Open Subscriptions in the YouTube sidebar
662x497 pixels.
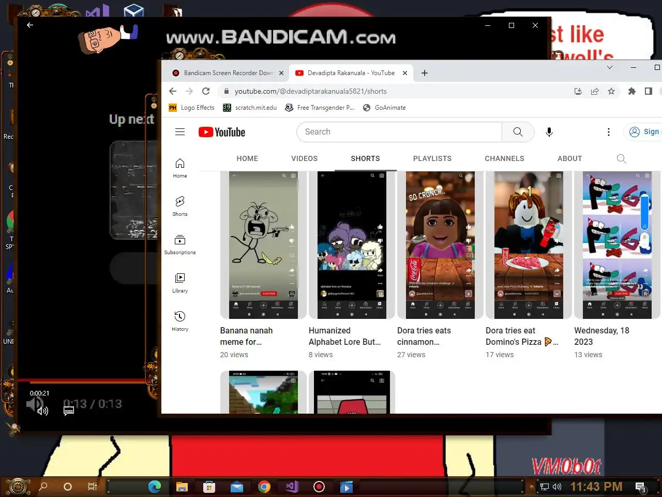[180, 244]
